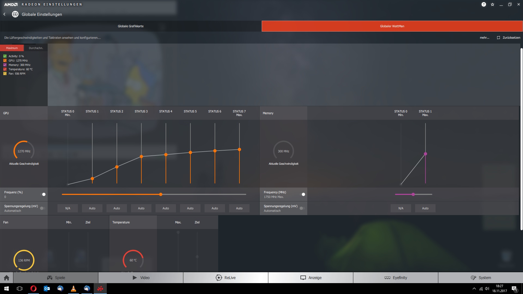This screenshot has height=294, width=523.
Task: Open the Windows notification center
Action: coord(514,289)
